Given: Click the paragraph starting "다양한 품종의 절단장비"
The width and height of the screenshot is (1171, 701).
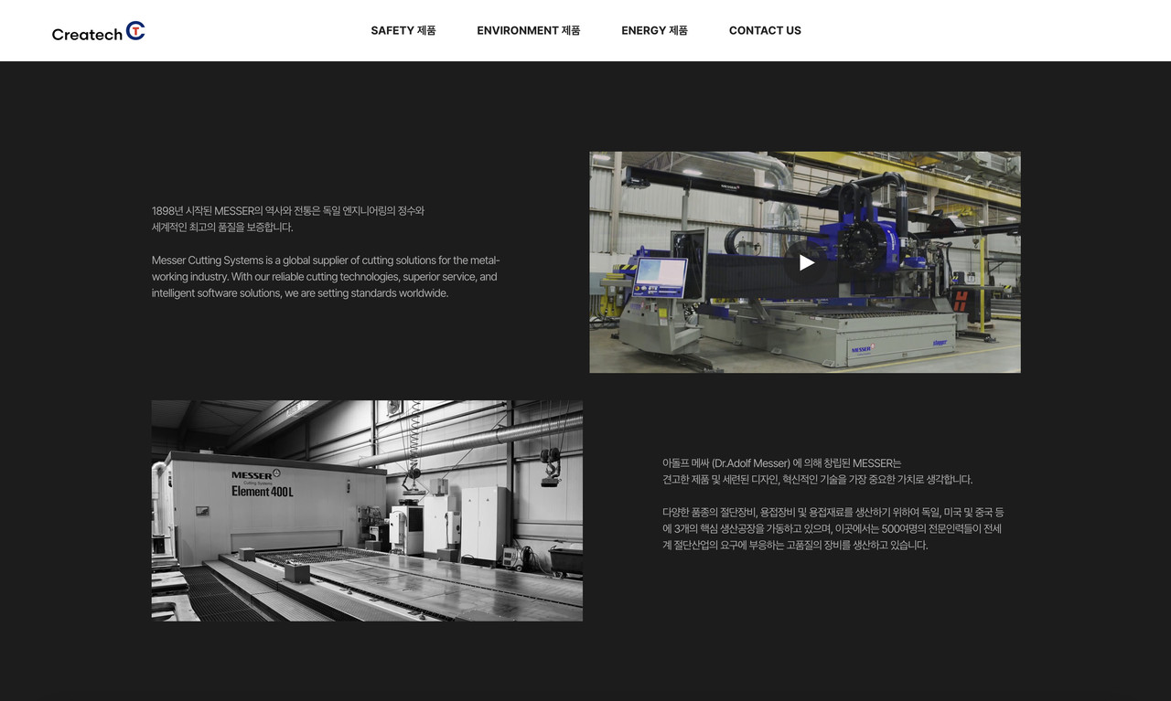Looking at the screenshot, I should (833, 528).
